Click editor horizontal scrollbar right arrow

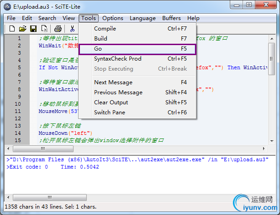coord(264,148)
